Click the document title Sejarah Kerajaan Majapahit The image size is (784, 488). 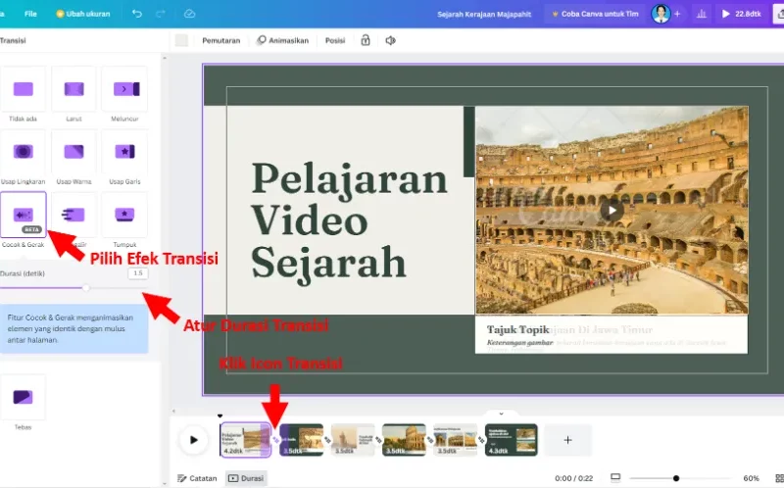pyautogui.click(x=484, y=14)
